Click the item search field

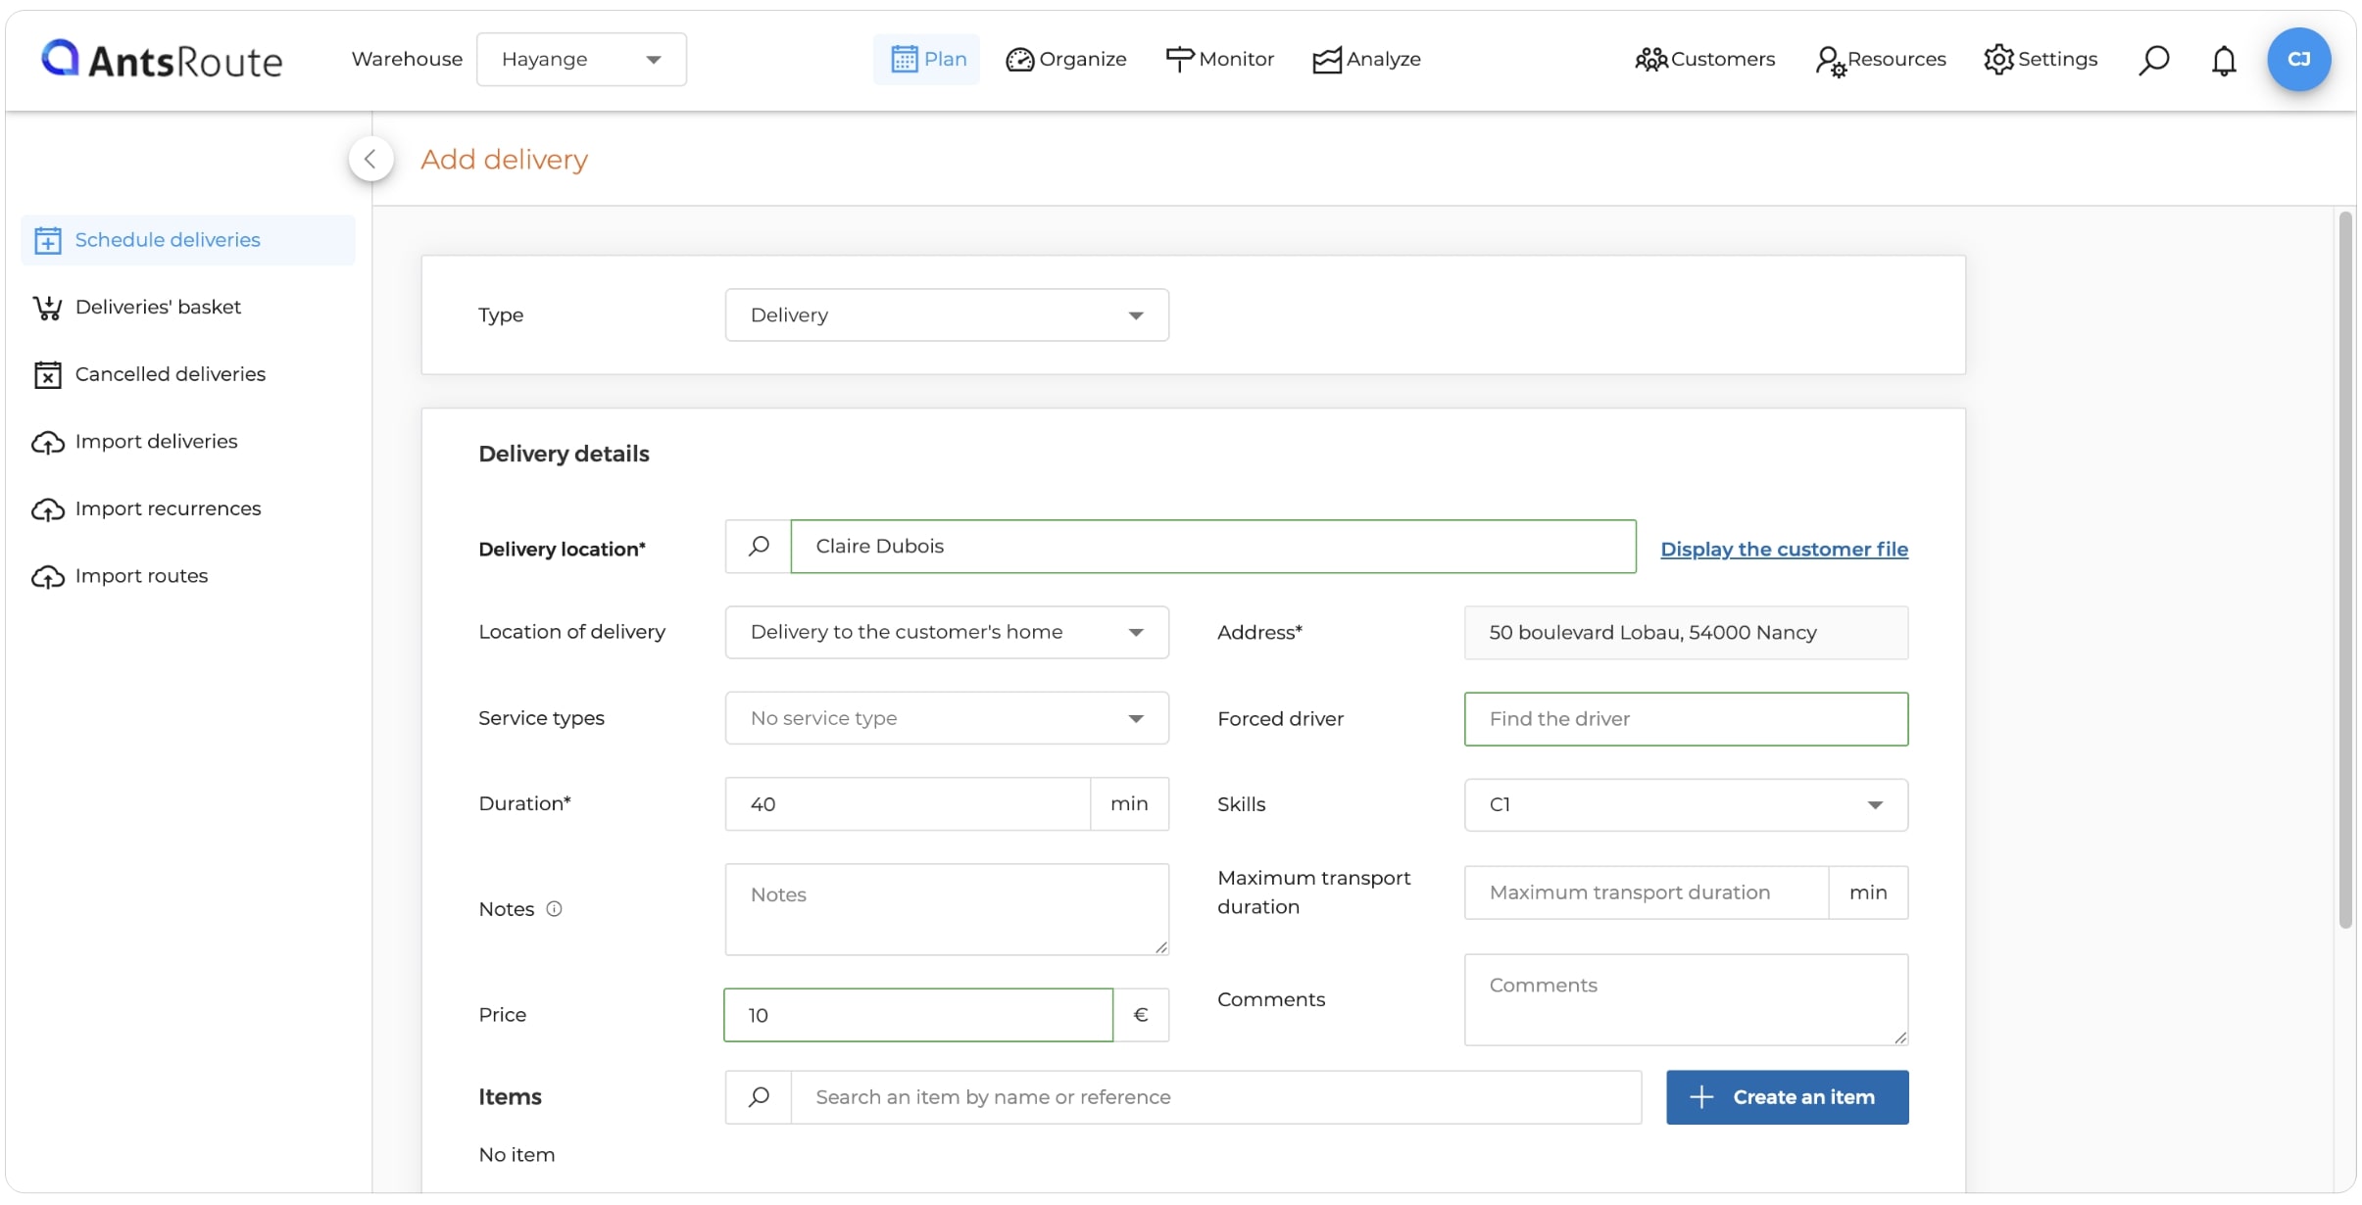1215,1096
